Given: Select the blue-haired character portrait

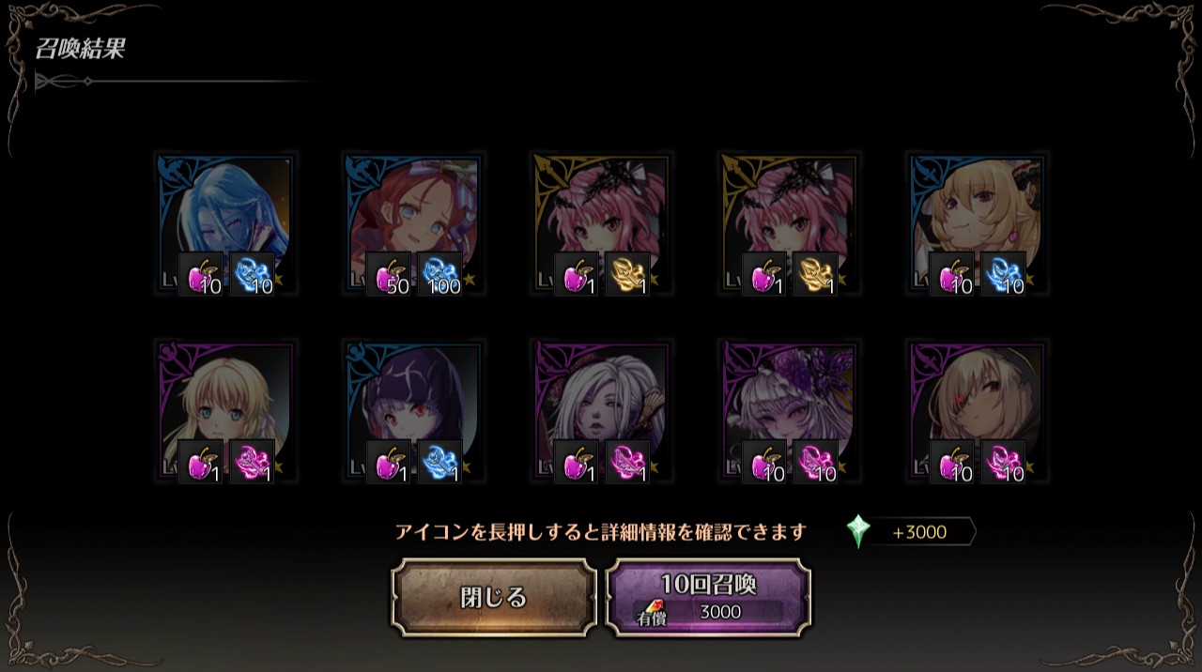Looking at the screenshot, I should [x=225, y=225].
